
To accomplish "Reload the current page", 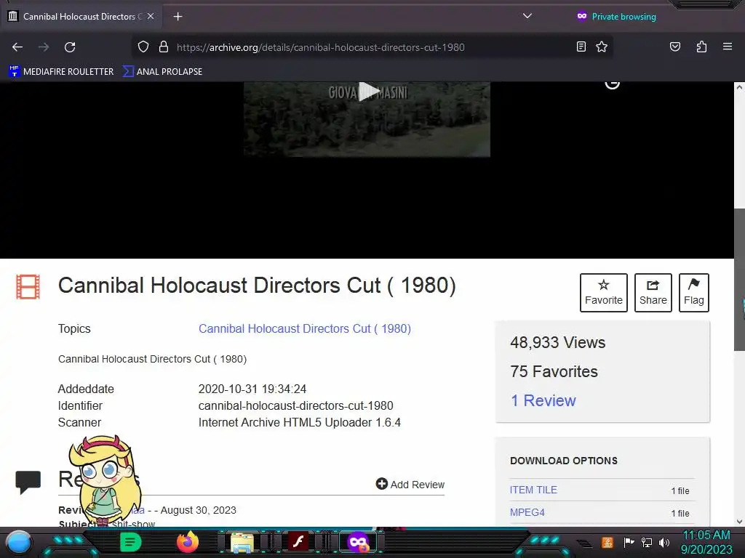I will point(70,47).
